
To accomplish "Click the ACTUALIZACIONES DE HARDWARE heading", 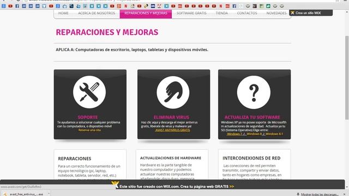I will (171, 158).
